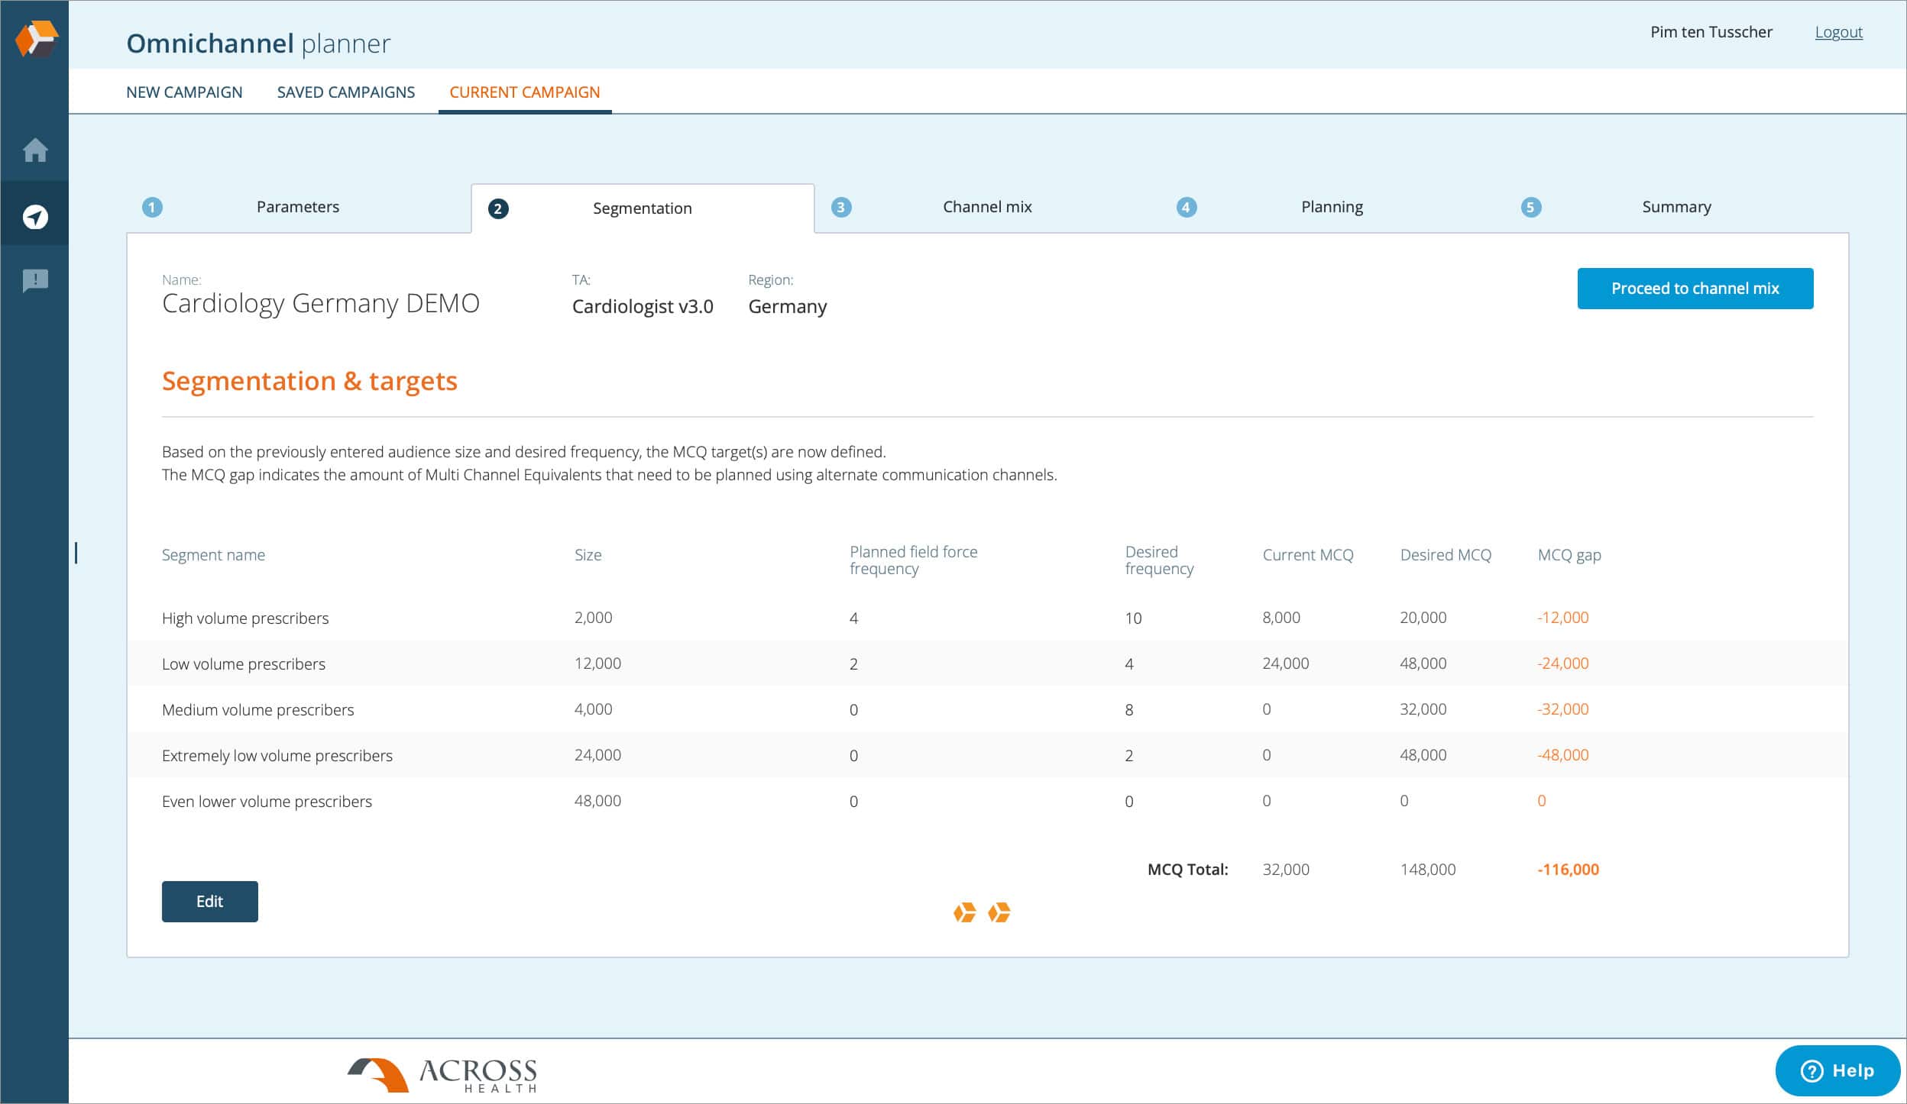
Task: Click the -116,000 total MCQ gap
Action: (1568, 870)
